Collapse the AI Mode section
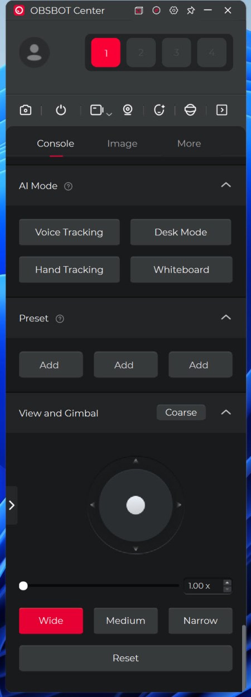 [226, 184]
